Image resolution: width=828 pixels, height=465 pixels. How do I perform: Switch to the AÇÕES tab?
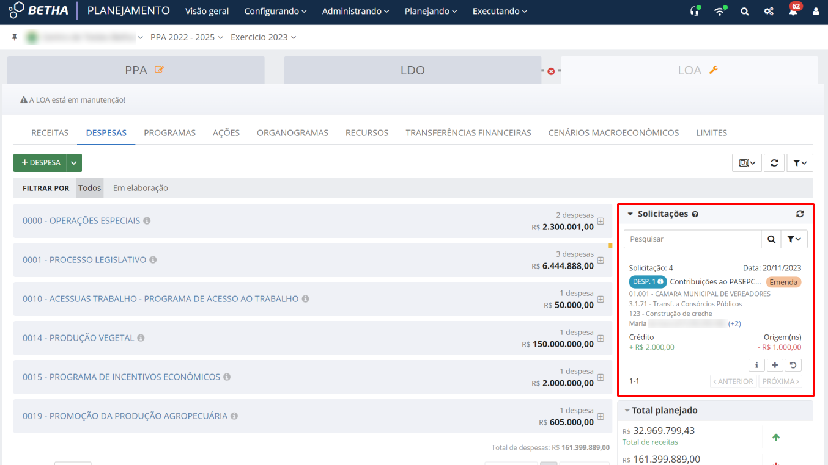coord(226,132)
